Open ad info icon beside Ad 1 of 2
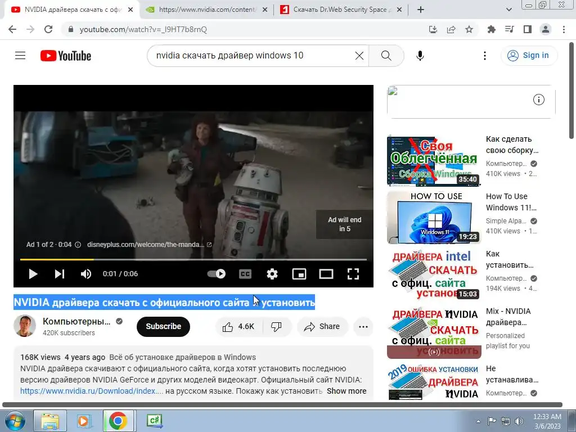 tap(78, 245)
